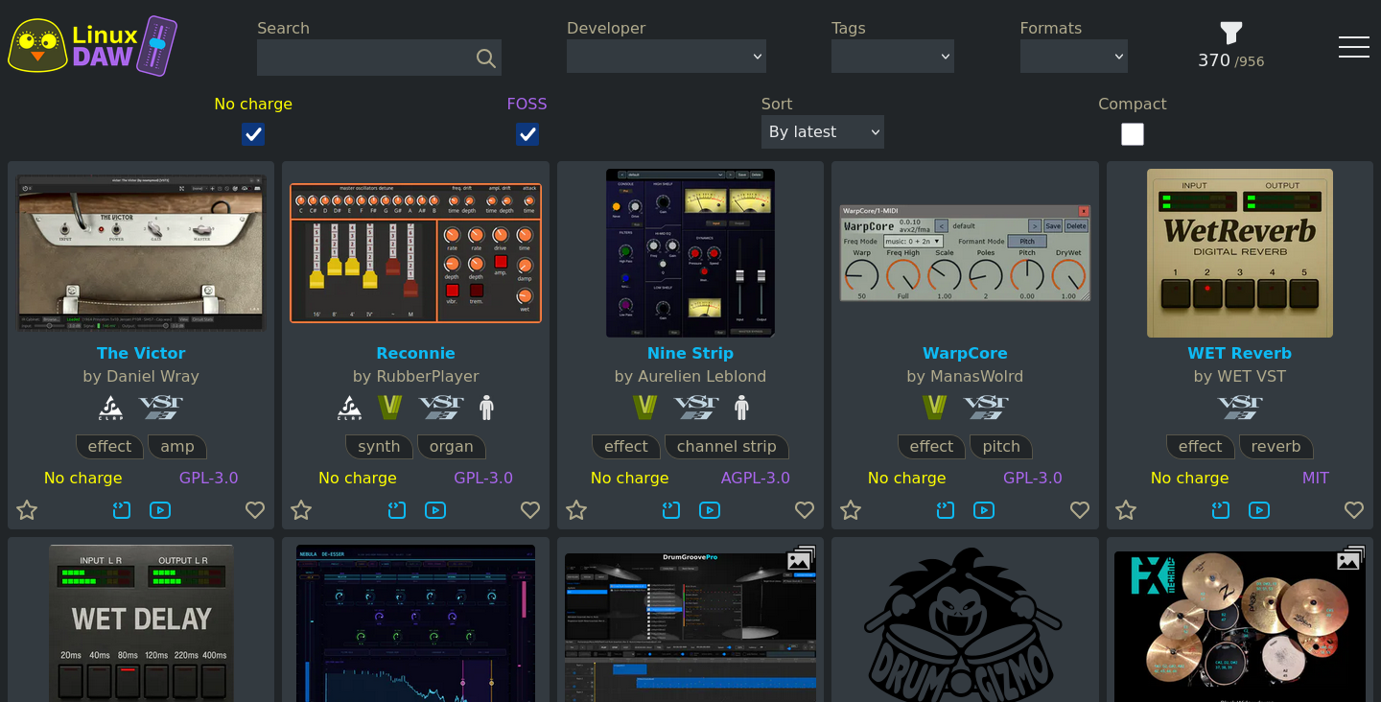Enable the Compact view checkbox
The width and height of the screenshot is (1381, 702).
[1133, 134]
